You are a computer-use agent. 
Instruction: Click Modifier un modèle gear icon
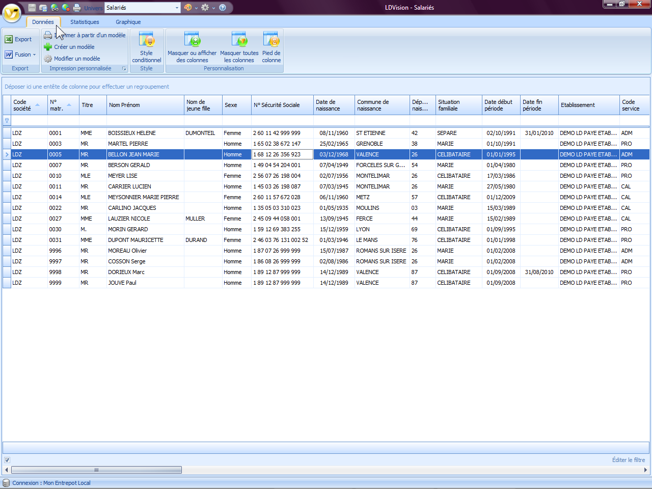[48, 59]
